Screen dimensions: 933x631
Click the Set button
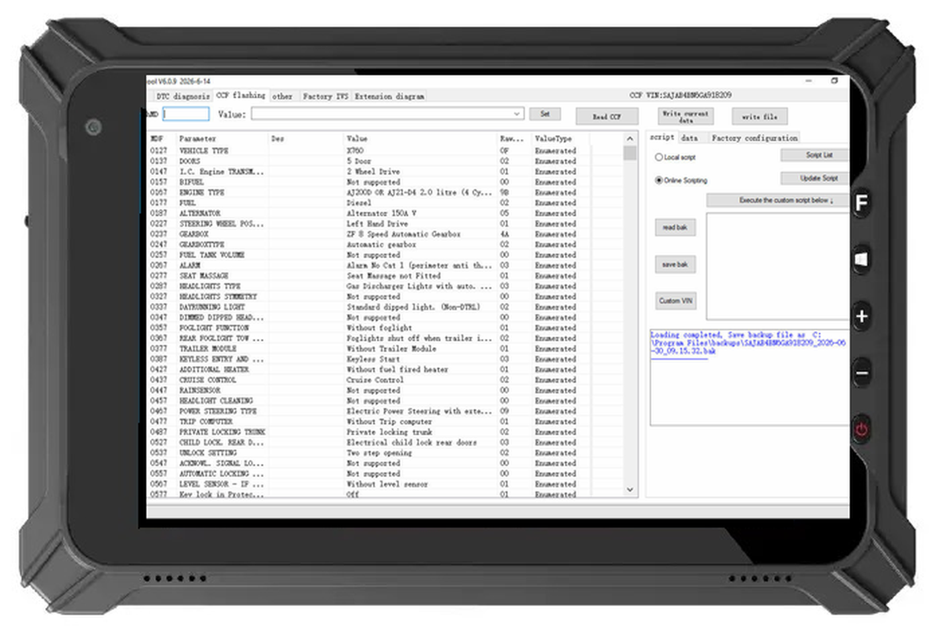point(545,114)
